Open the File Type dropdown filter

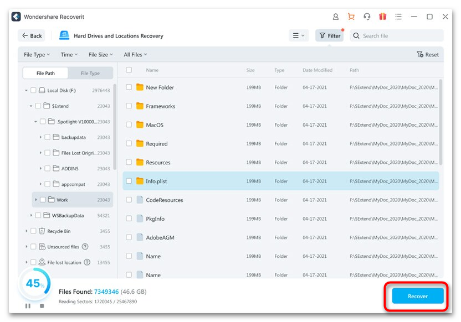pos(37,55)
